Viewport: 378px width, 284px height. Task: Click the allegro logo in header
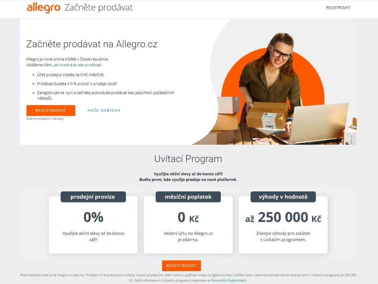43,8
